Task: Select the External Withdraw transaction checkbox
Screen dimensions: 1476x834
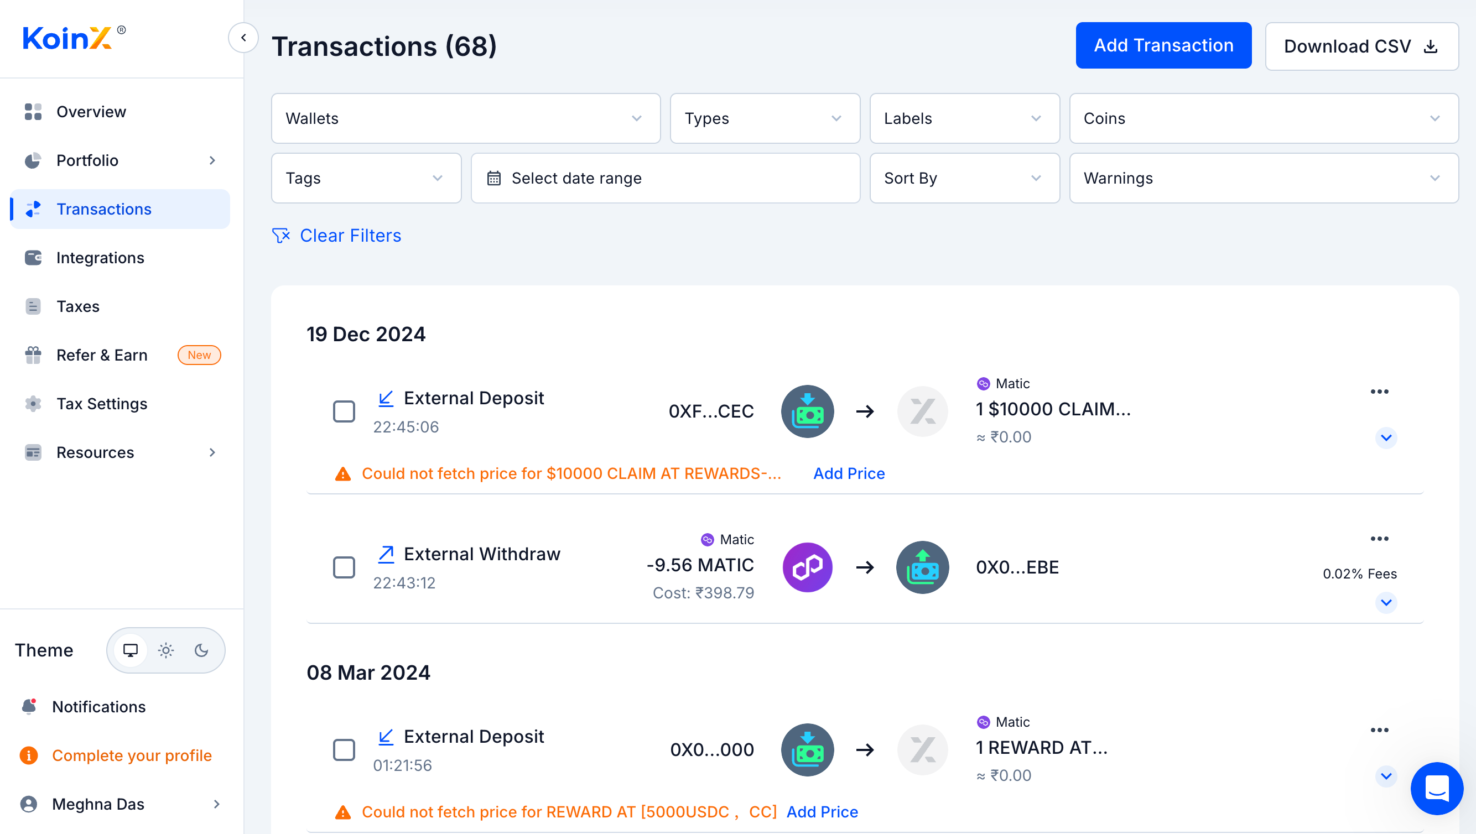Action: (x=344, y=567)
